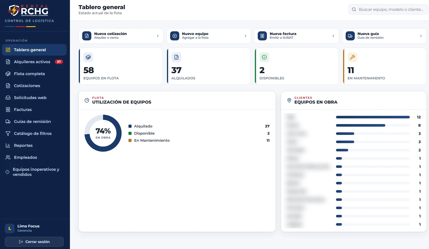Click the Nueva cotización quick action card

(121, 36)
